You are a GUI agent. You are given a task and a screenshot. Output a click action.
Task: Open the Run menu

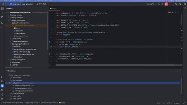(x=36, y=1)
